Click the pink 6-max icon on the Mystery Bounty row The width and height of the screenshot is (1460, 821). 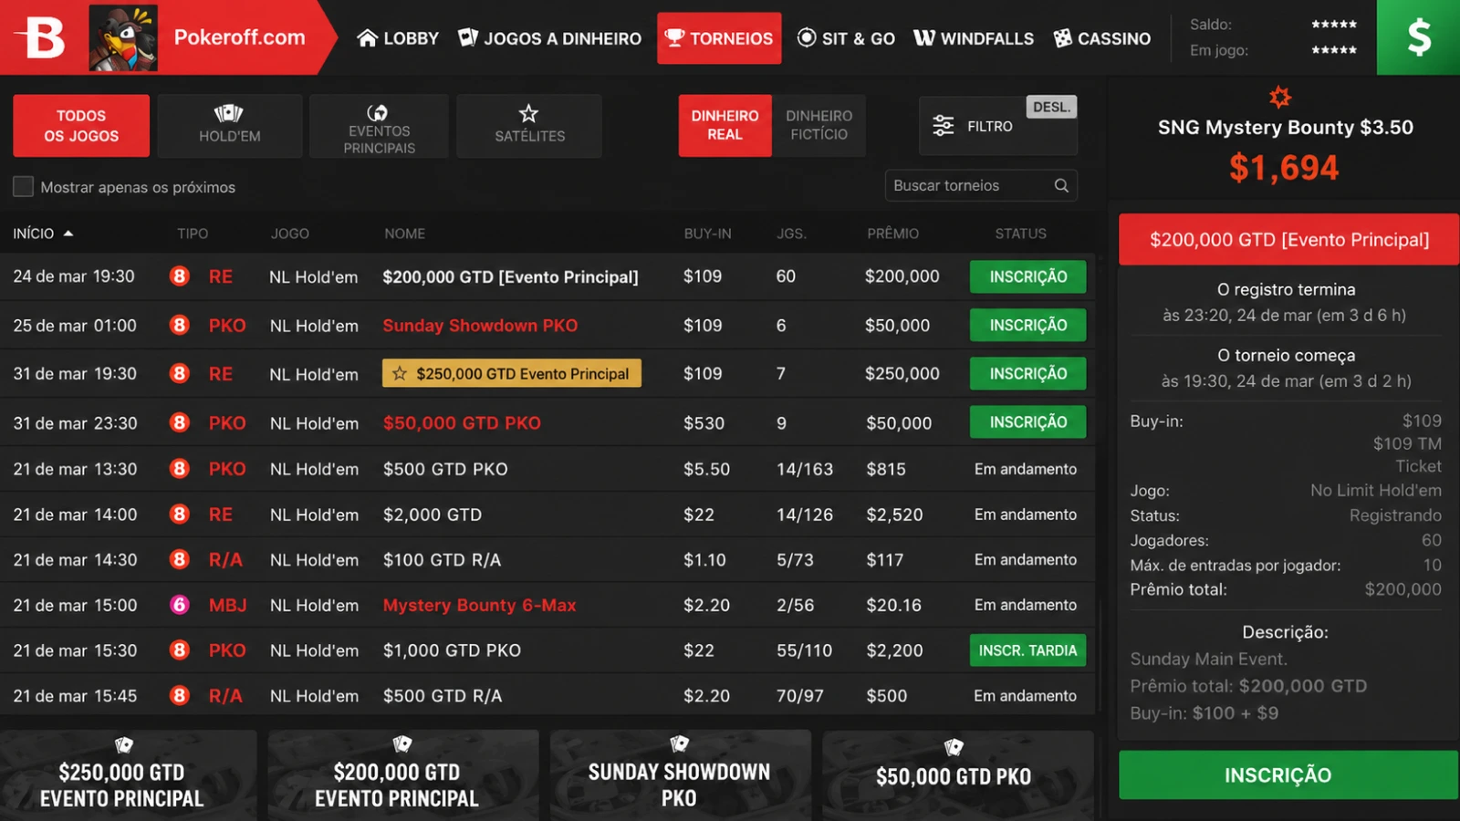[x=180, y=605]
